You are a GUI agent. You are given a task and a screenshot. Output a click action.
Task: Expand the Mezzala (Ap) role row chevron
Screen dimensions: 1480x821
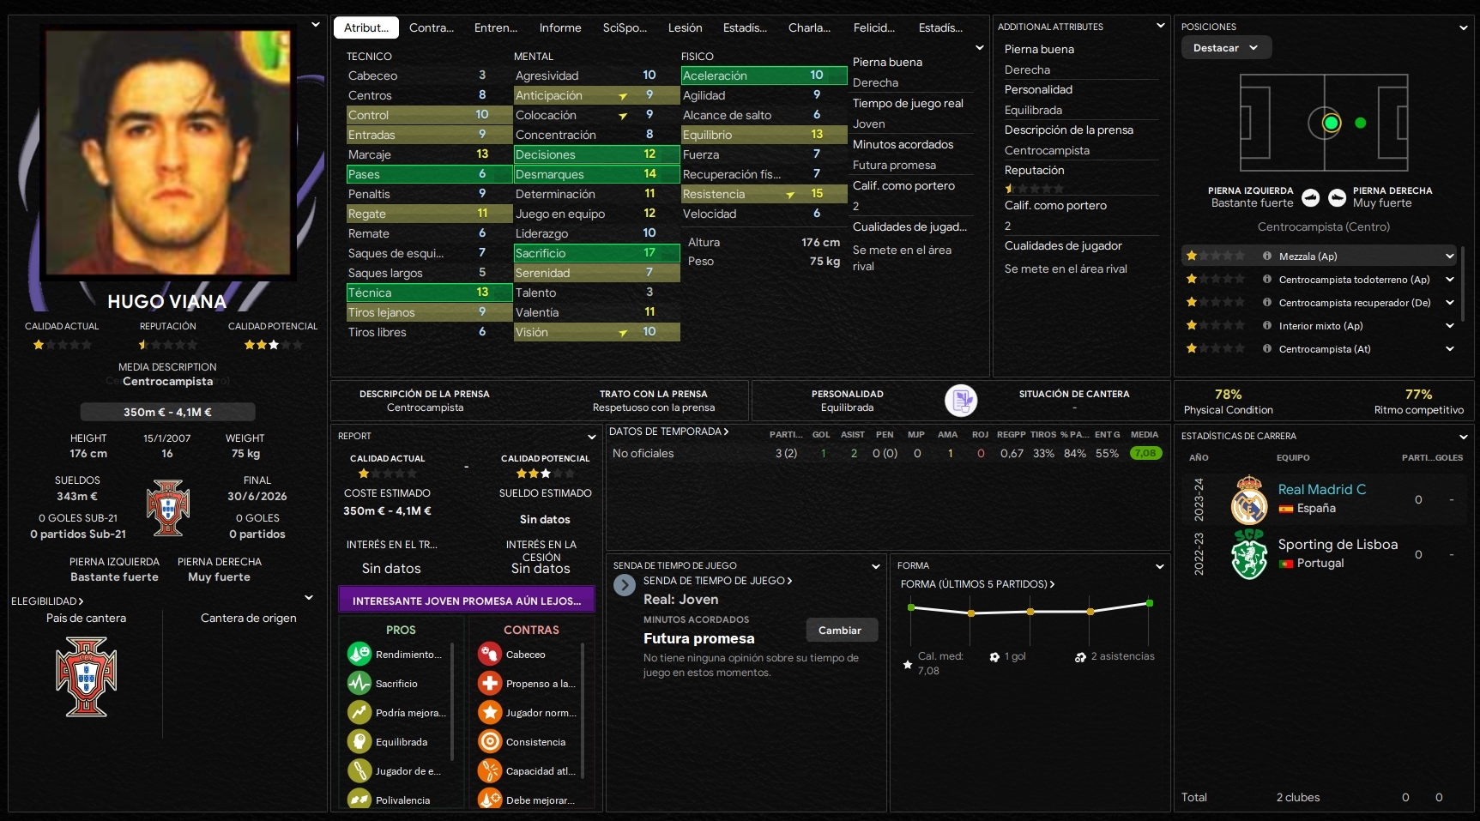coord(1450,257)
